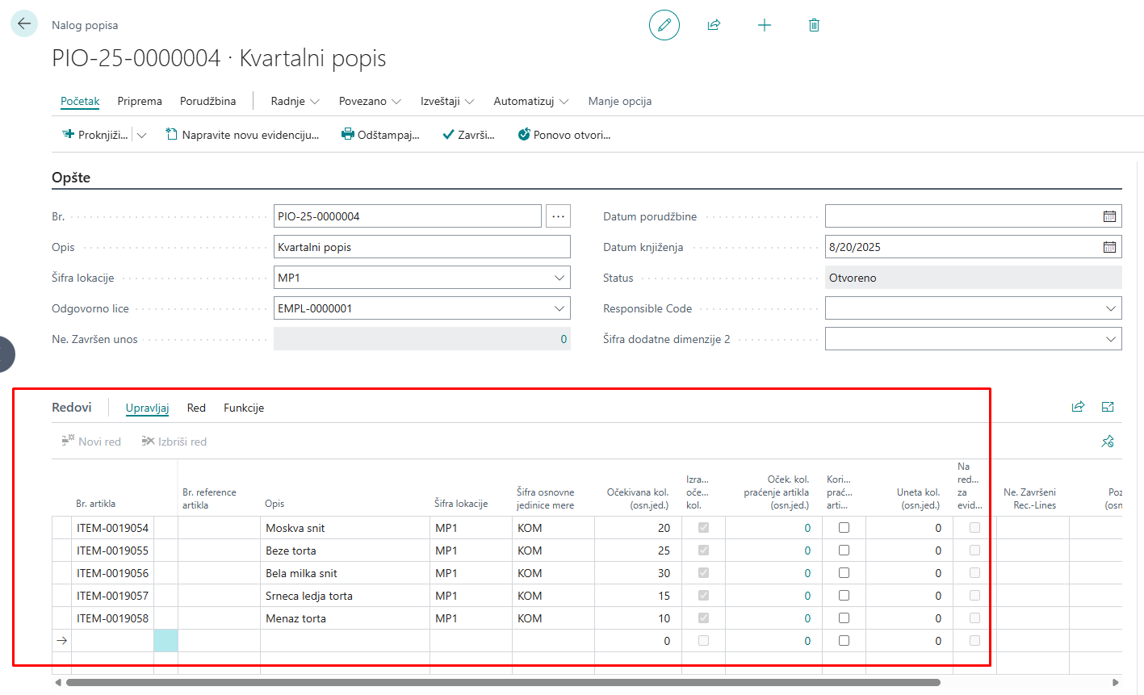
Task: Toggle item tracking checkbox for Menaz torta
Action: [x=844, y=618]
